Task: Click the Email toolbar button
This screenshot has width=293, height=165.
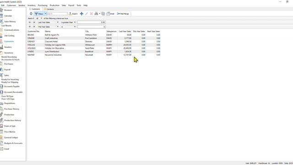Action: [x=110, y=14]
